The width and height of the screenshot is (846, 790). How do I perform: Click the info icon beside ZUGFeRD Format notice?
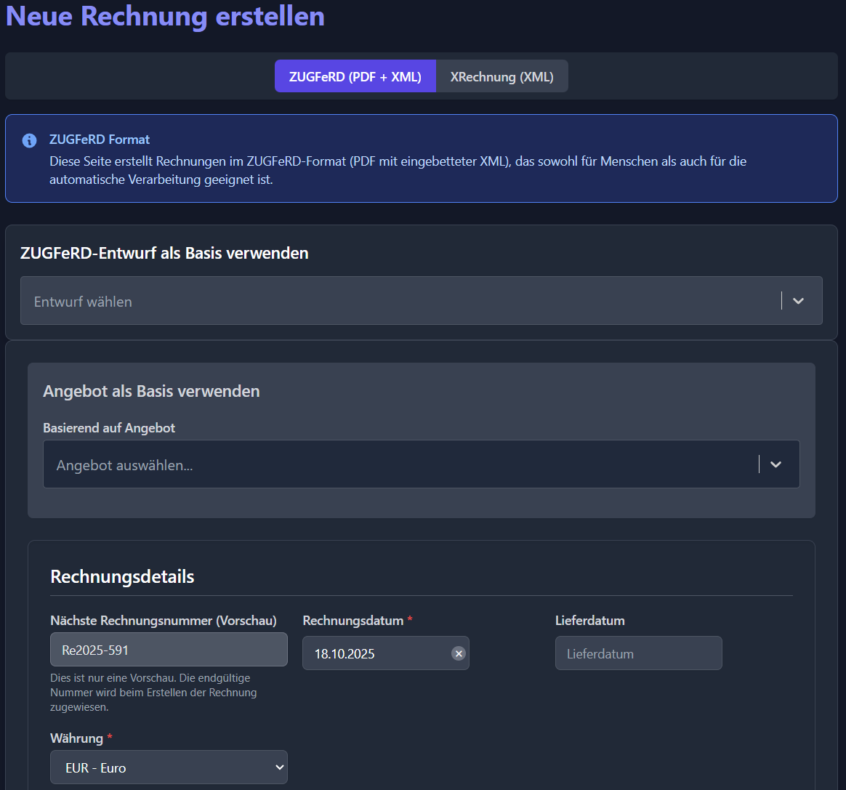click(x=29, y=140)
